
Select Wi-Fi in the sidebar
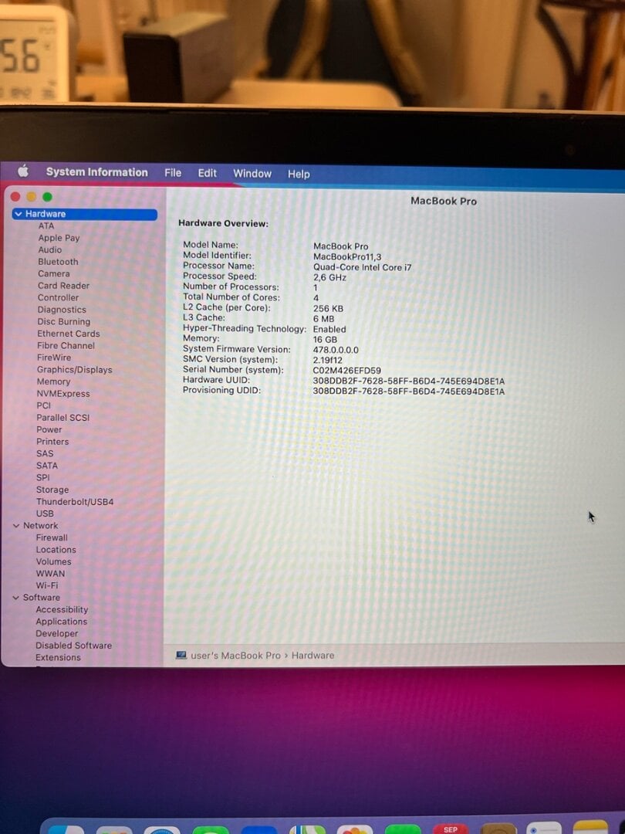pyautogui.click(x=47, y=585)
